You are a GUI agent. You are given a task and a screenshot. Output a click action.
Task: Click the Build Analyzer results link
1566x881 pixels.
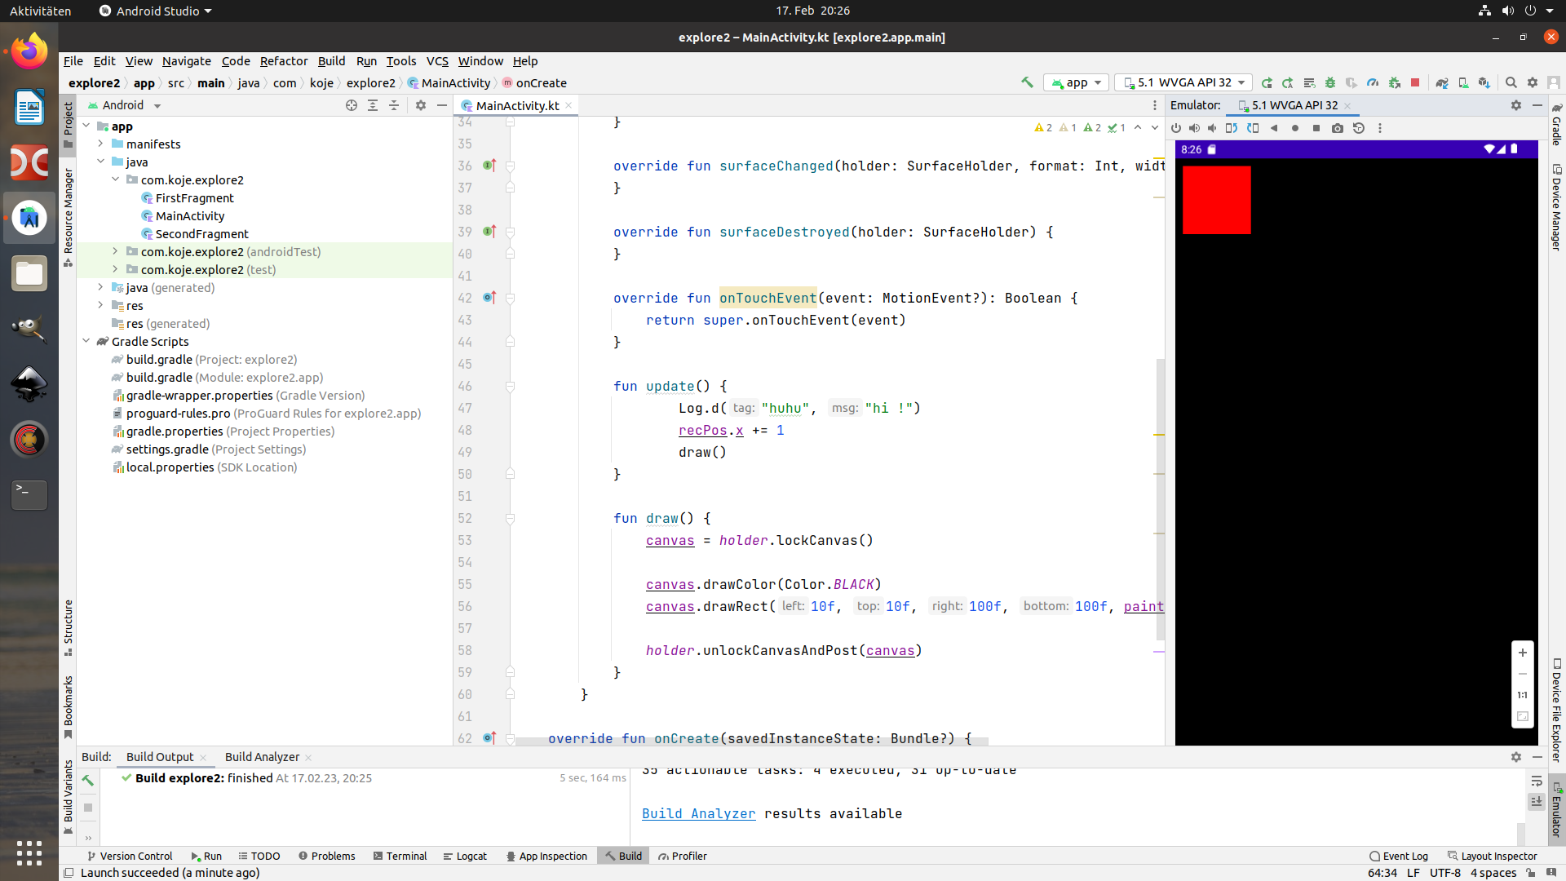pos(698,813)
